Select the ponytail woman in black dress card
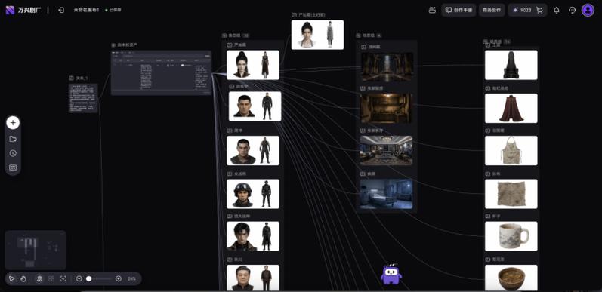This screenshot has height=292, width=602. pyautogui.click(x=253, y=65)
